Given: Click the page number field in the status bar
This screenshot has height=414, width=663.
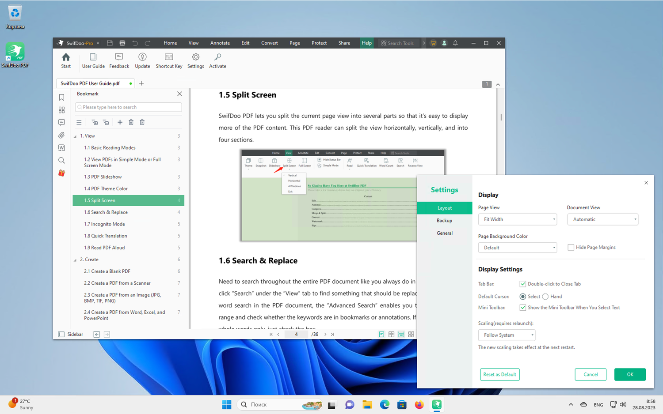Looking at the screenshot, I should click(x=296, y=335).
